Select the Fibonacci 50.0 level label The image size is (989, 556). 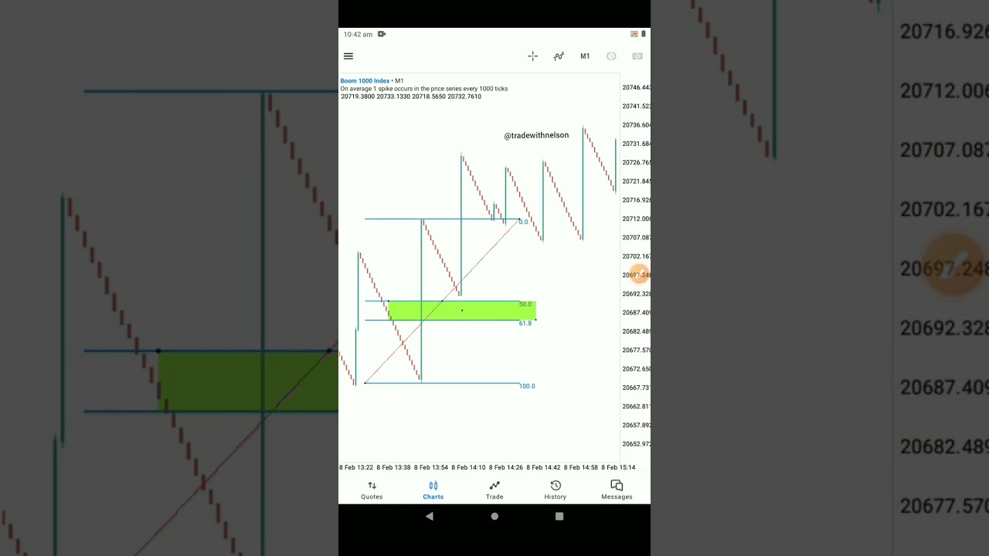pos(525,304)
